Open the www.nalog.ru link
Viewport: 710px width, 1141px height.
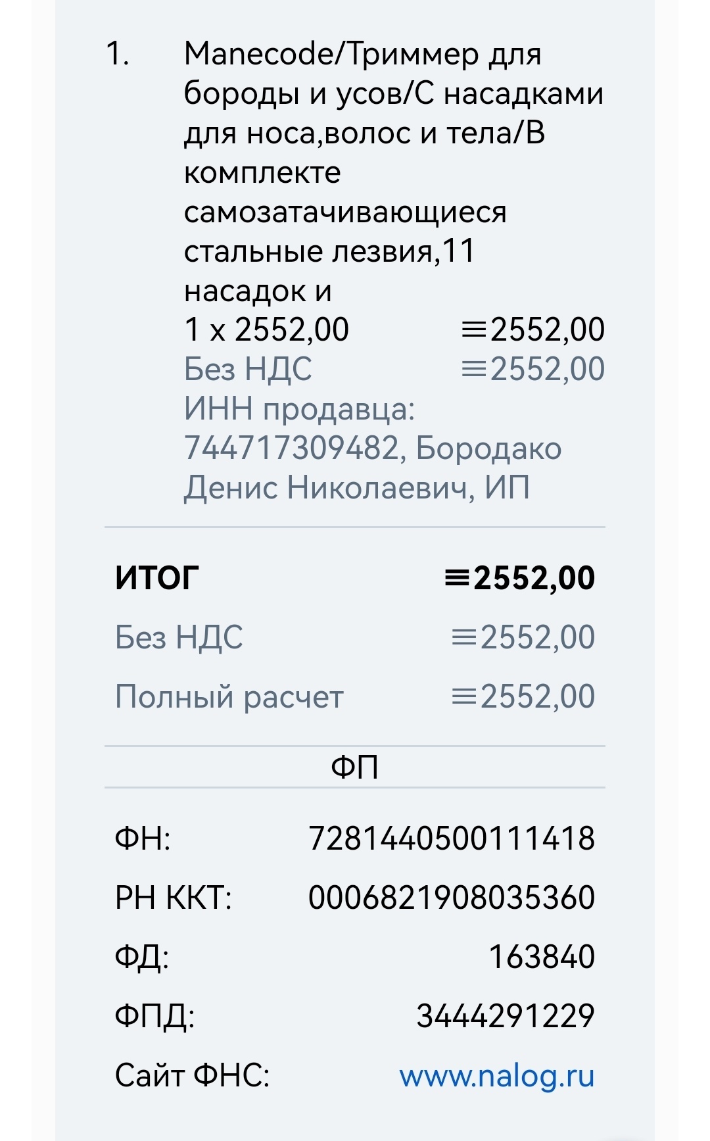(x=496, y=1076)
